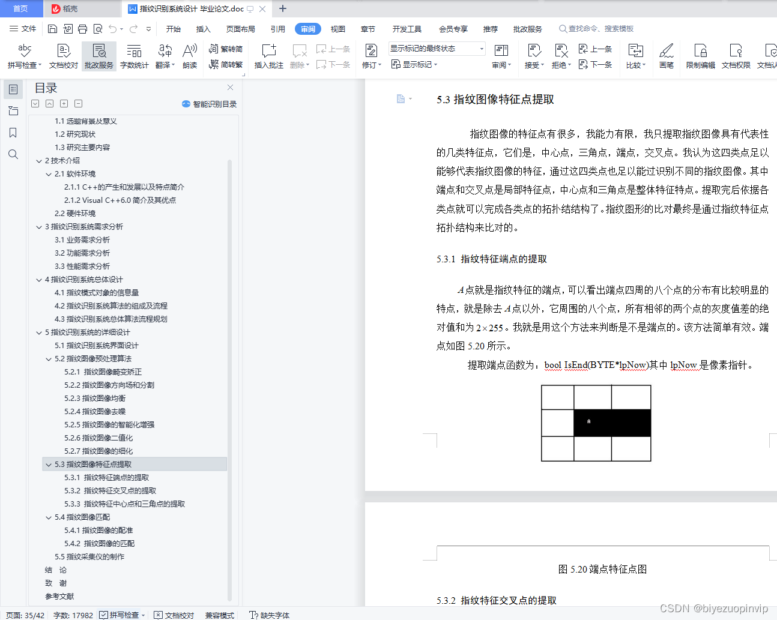Open 文档权限 document permission icon
Screen dimensions: 777x620
[736, 56]
